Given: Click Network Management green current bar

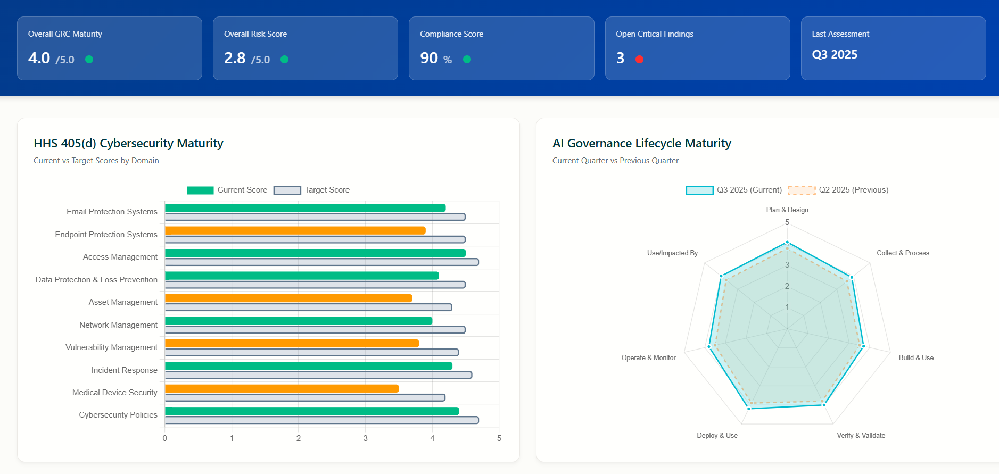Looking at the screenshot, I should (x=299, y=321).
